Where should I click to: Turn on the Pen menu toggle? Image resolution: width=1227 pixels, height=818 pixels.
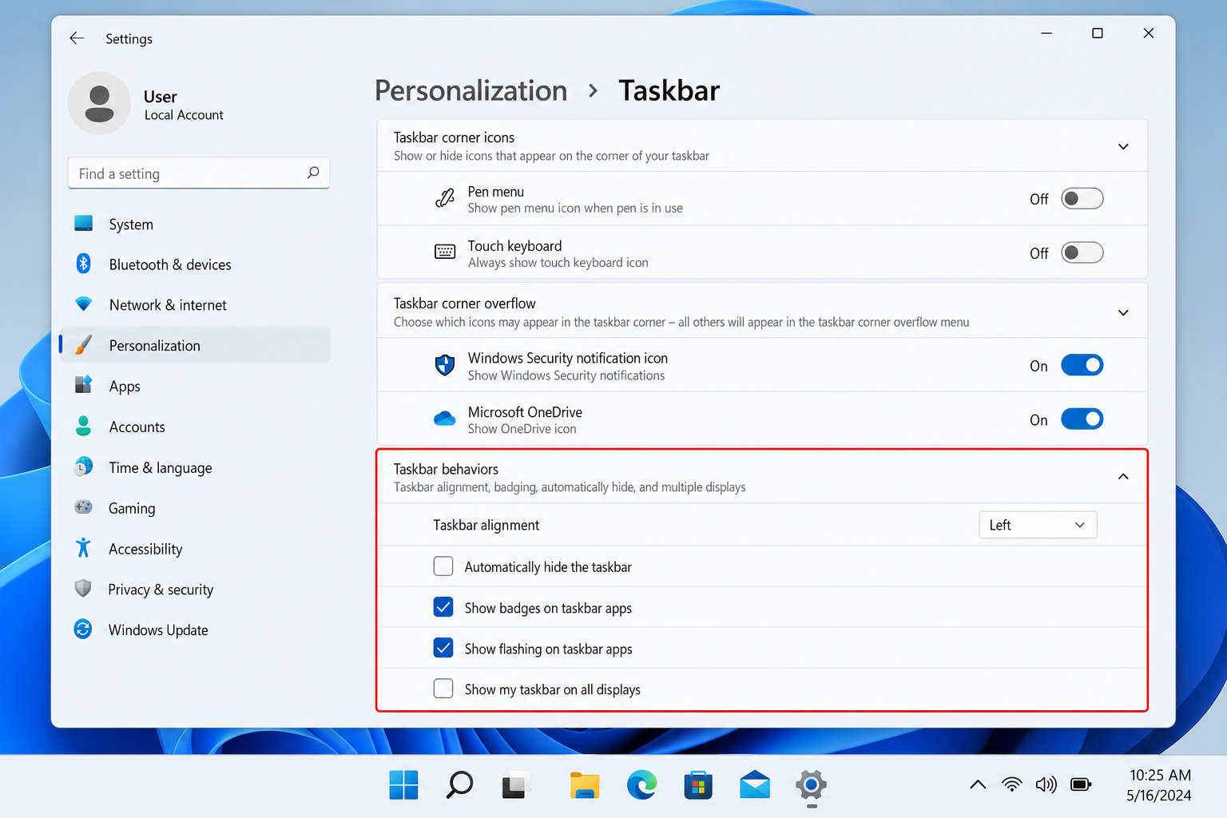click(x=1082, y=198)
